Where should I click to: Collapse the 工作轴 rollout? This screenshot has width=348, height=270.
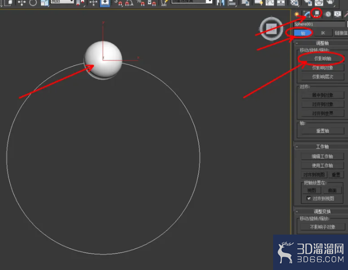pos(321,147)
